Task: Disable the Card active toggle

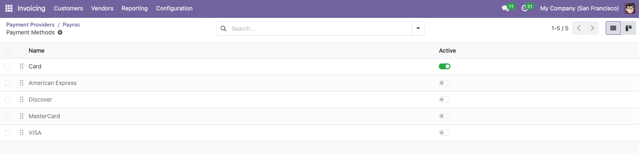Action: click(445, 66)
